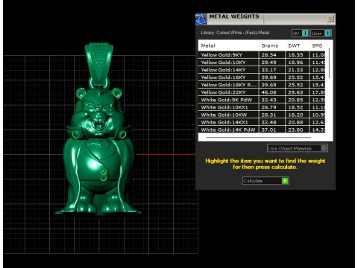The width and height of the screenshot is (358, 268).
Task: Select the White Gold:9K PdW row
Action: (262, 100)
